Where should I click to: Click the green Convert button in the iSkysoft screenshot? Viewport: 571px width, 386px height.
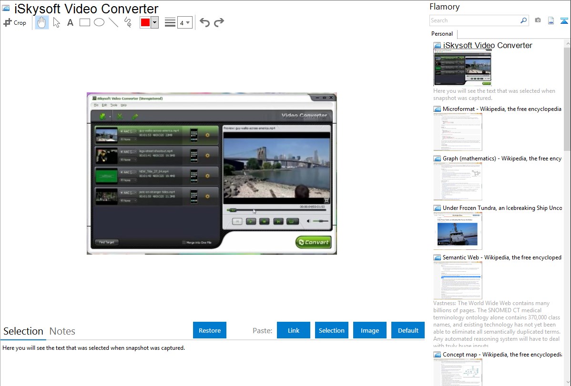(x=314, y=242)
